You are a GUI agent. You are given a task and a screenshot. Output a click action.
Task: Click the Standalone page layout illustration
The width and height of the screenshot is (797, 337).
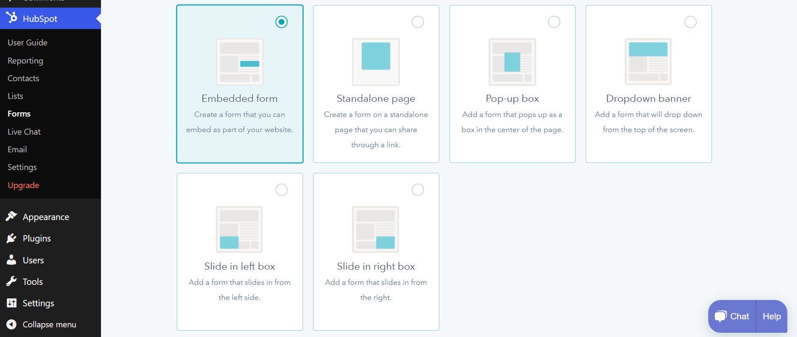376,62
